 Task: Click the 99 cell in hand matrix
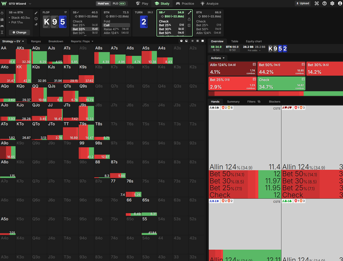[86, 150]
